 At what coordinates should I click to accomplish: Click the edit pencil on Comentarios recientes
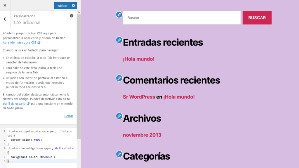(x=119, y=78)
